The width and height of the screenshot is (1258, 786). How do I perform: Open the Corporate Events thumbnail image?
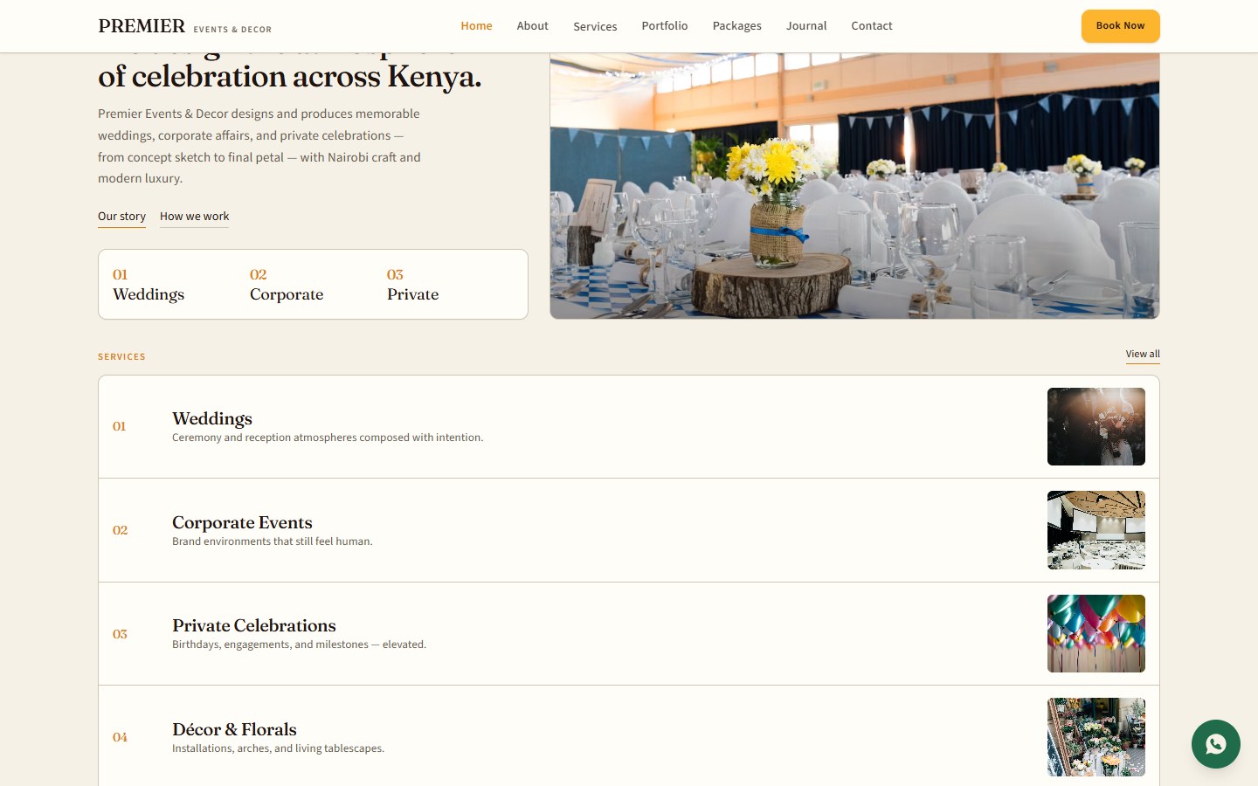(x=1096, y=530)
